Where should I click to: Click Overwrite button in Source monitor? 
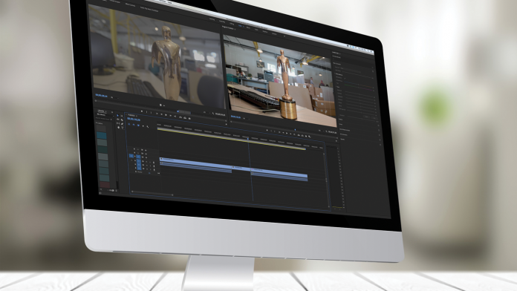click(185, 117)
